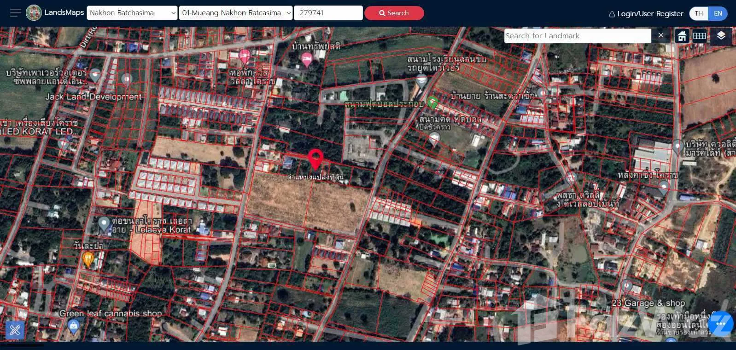Viewport: 736px width, 350px height.
Task: Switch language to TH
Action: [x=699, y=13]
